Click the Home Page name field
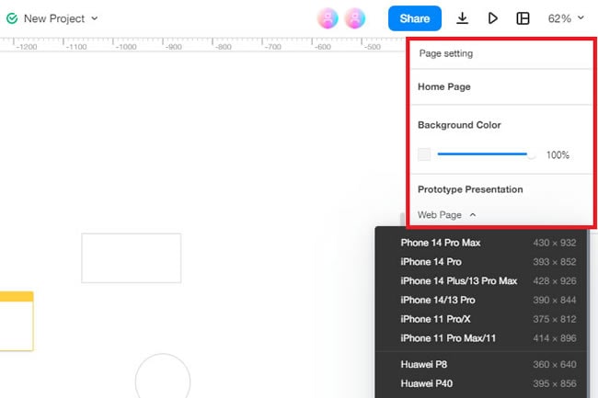 pos(501,86)
